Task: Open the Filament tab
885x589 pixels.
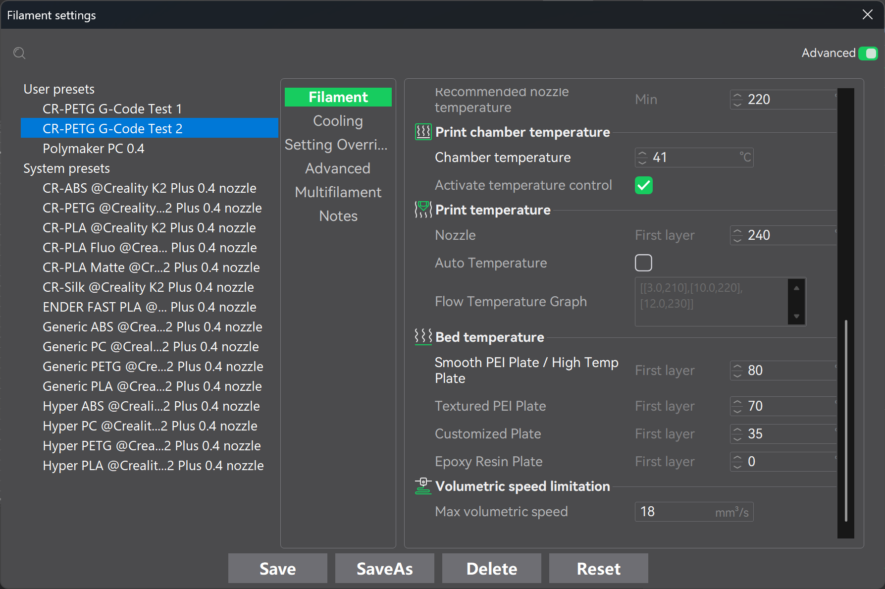Action: 338,97
